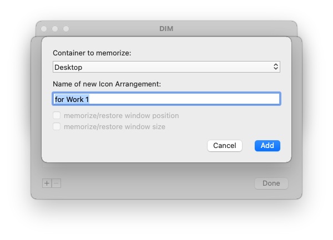
Task: Confirm with the blue Add button
Action: click(x=268, y=146)
